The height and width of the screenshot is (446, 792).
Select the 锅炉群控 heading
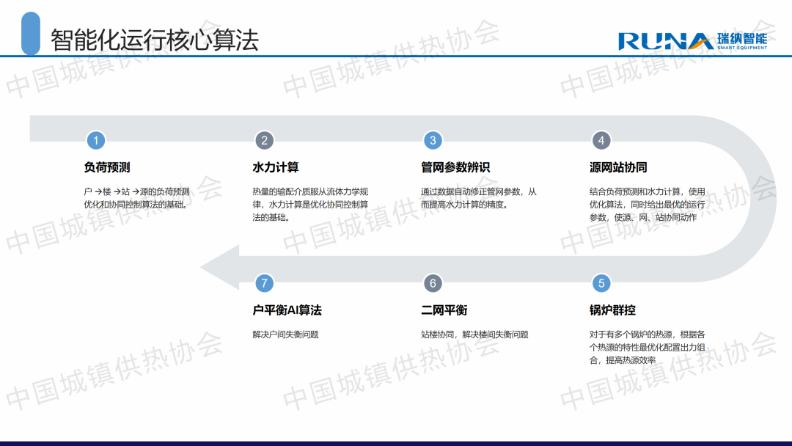pos(612,310)
